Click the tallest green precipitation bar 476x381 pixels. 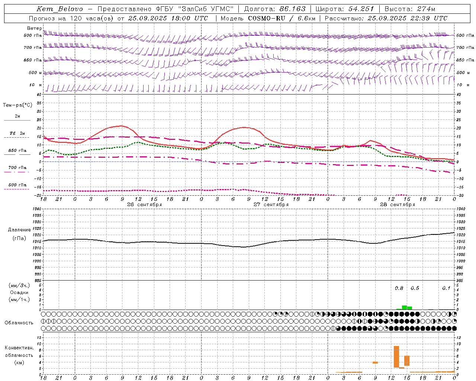[404, 307]
